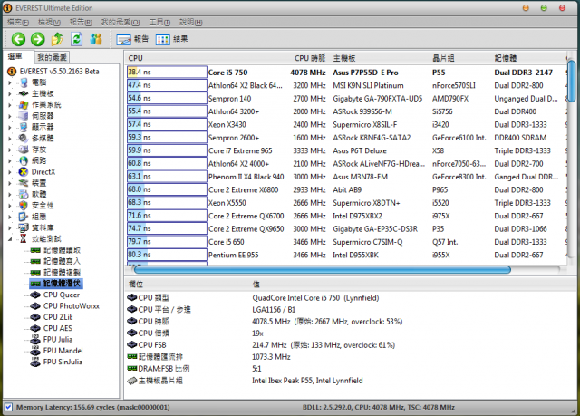Open the Help (說明) menu

click(x=190, y=22)
